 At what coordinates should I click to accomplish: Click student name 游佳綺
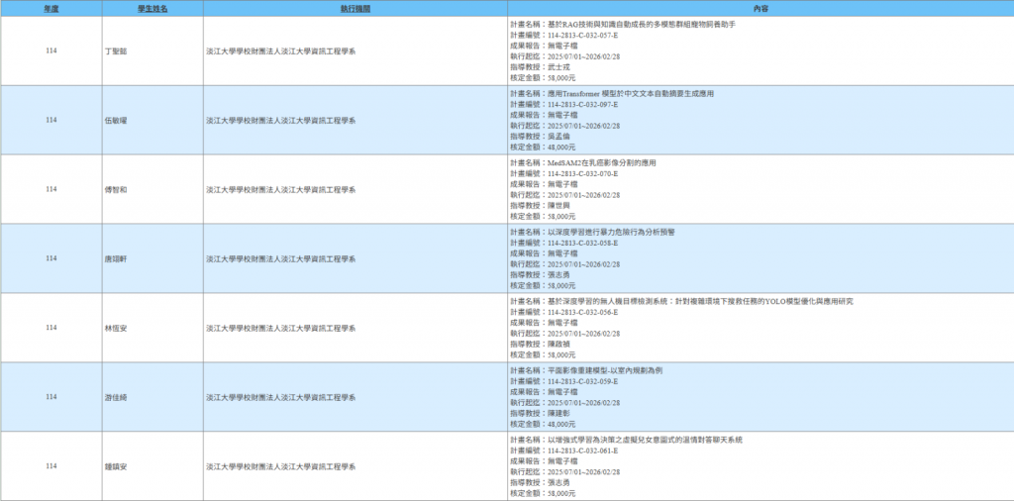[x=116, y=397]
